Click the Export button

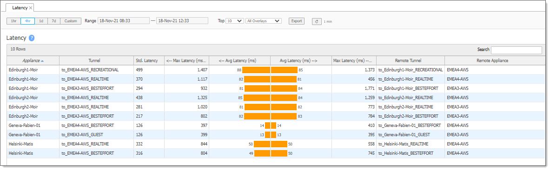[x=297, y=21]
